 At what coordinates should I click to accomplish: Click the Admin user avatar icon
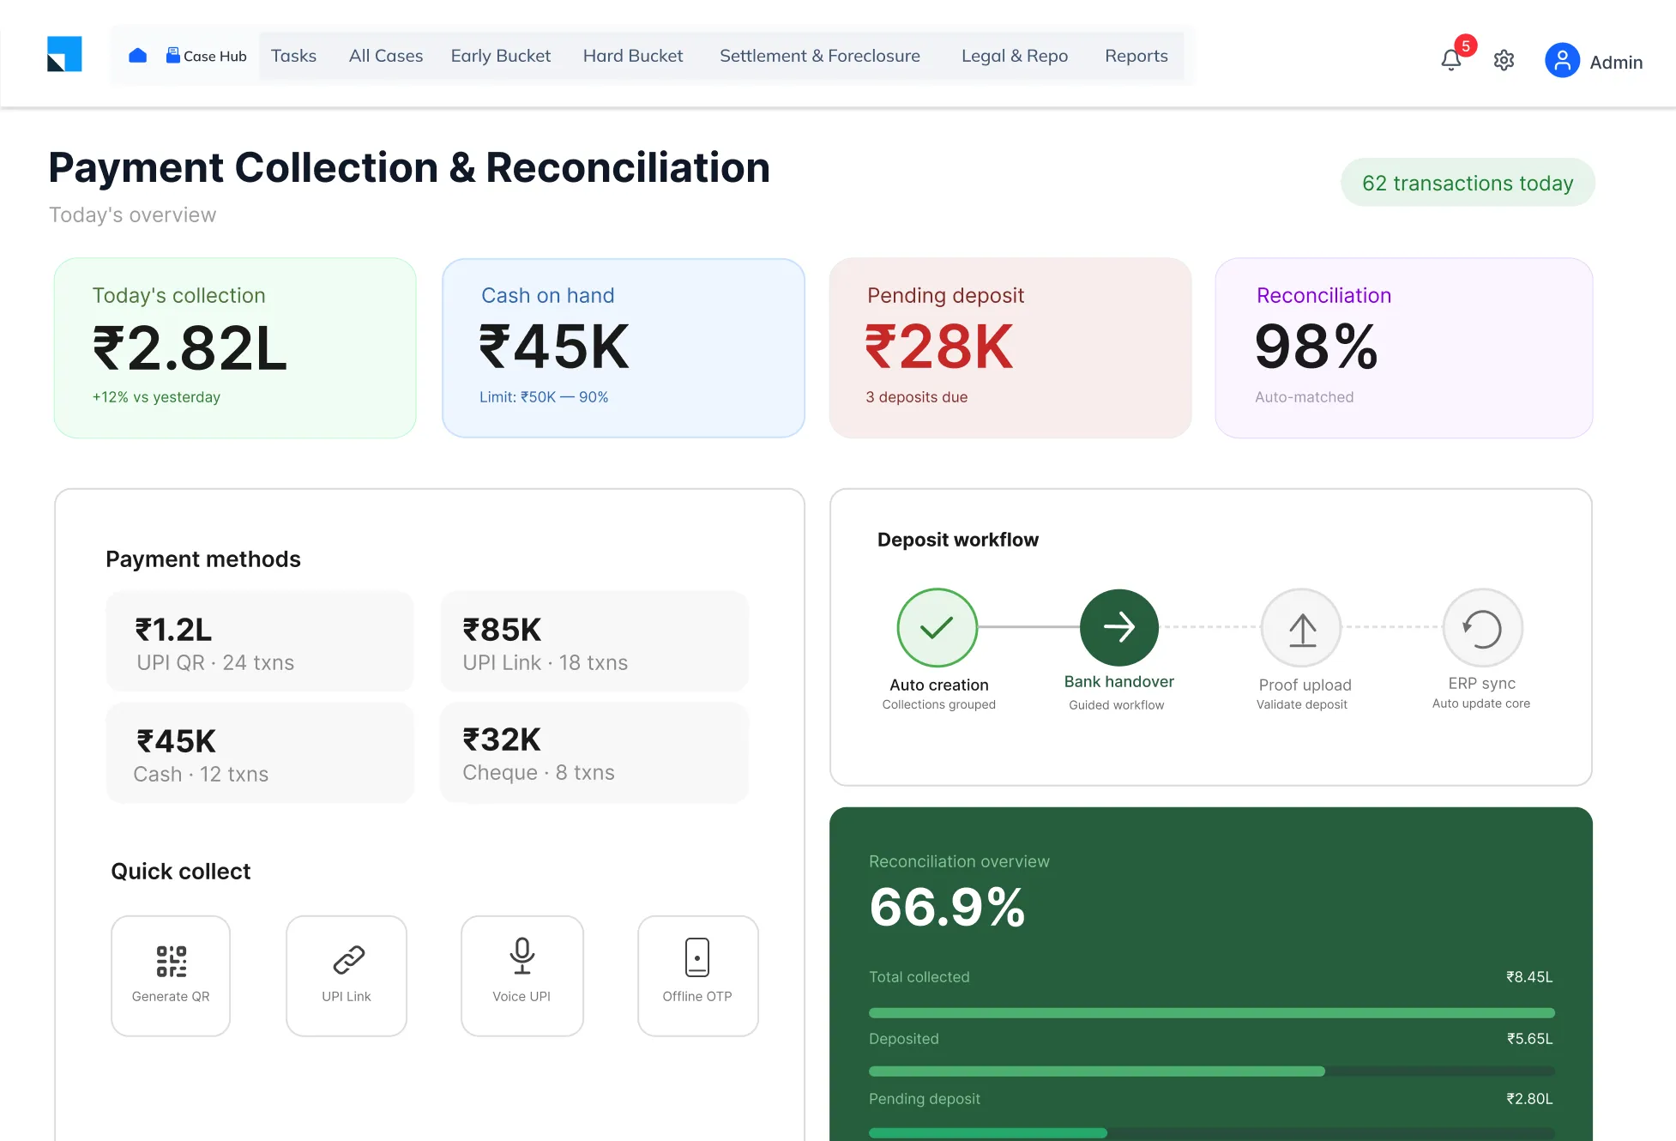(1562, 61)
